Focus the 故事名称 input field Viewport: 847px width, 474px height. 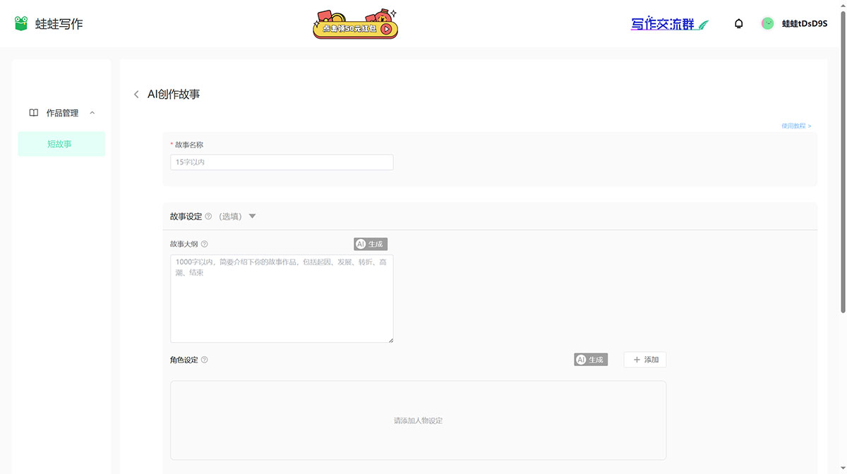282,162
